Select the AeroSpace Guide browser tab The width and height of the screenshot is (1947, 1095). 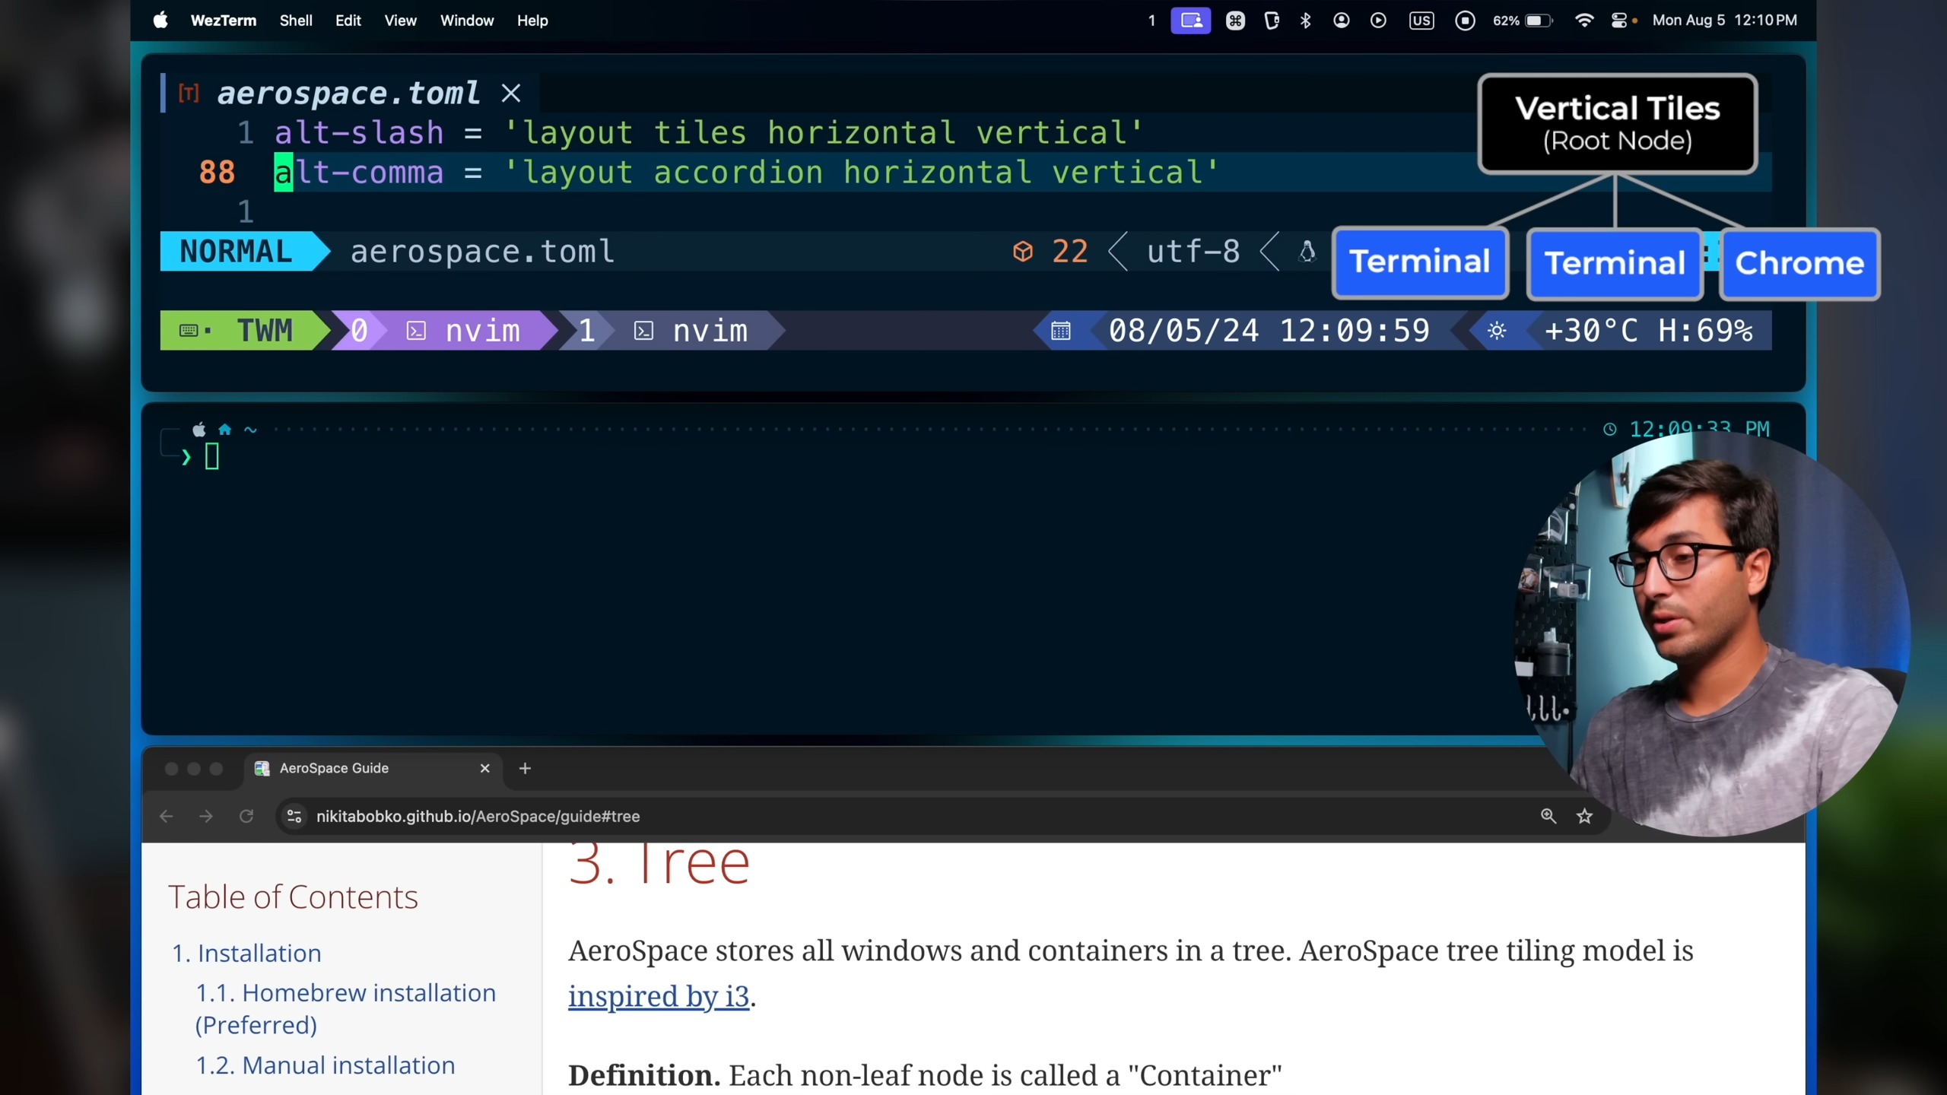click(x=335, y=768)
